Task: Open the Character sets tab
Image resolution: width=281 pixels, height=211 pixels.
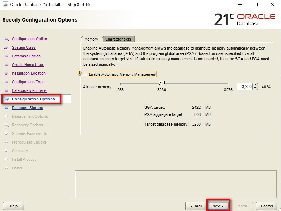Action: 118,39
